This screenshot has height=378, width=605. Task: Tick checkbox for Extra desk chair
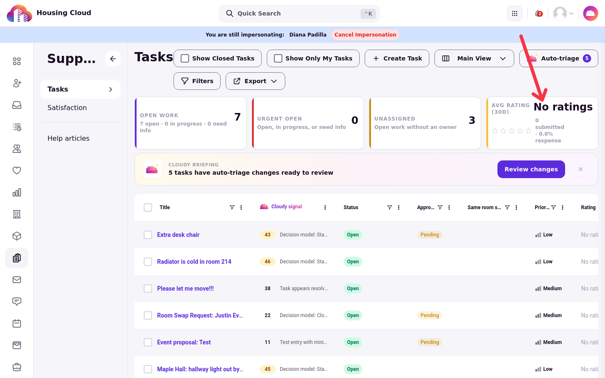pos(148,235)
